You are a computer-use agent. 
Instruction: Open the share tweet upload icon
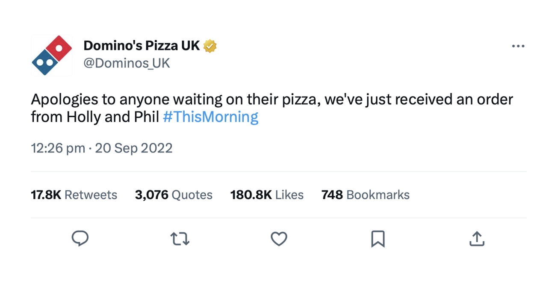pos(477,239)
